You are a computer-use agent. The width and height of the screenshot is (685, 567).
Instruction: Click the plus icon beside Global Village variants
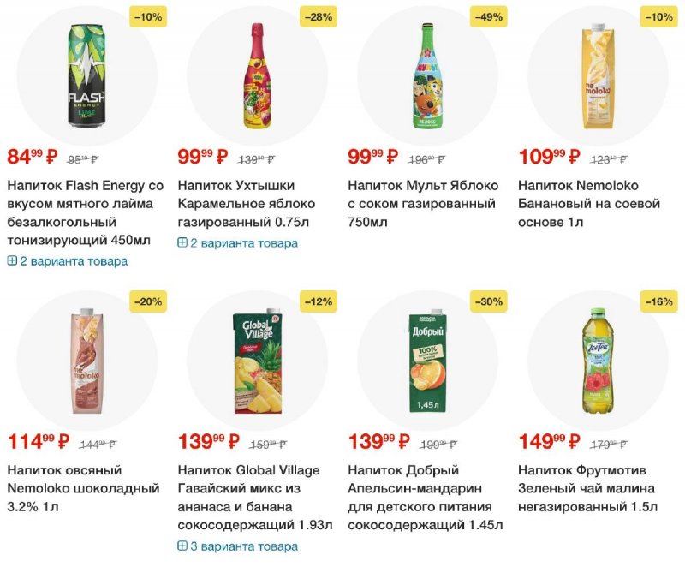click(x=182, y=546)
